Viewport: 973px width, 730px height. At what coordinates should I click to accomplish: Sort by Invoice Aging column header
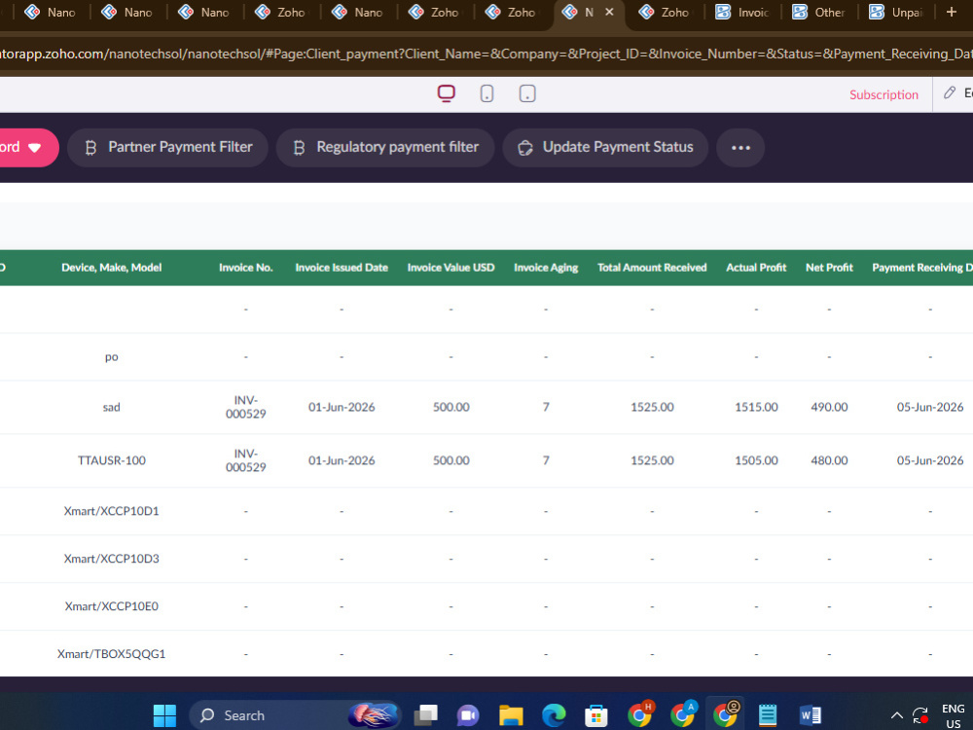click(546, 268)
